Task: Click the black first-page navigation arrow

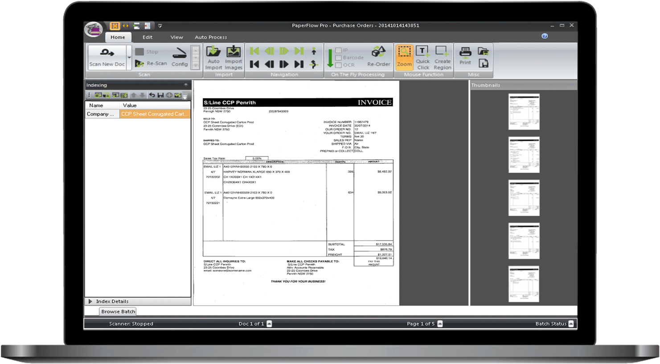Action: click(x=254, y=64)
